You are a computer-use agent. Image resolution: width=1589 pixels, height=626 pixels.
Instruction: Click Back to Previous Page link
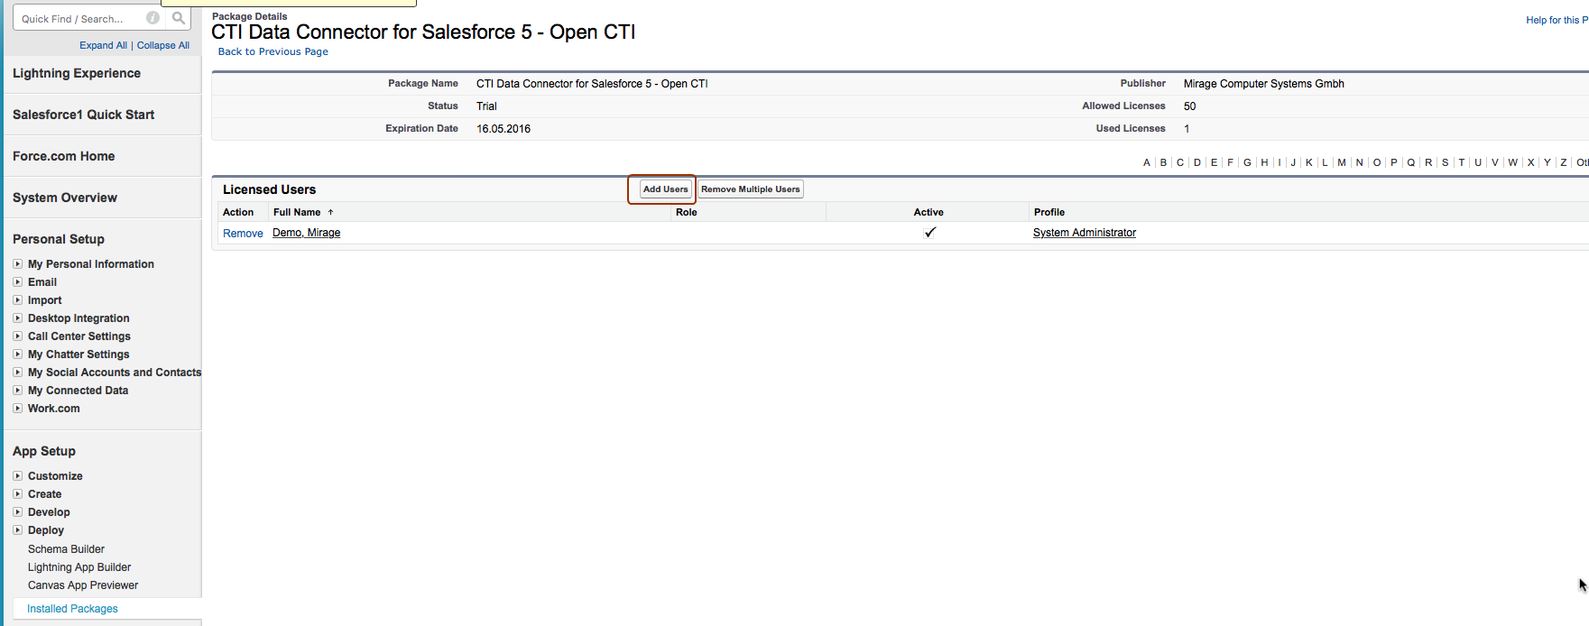tap(273, 51)
